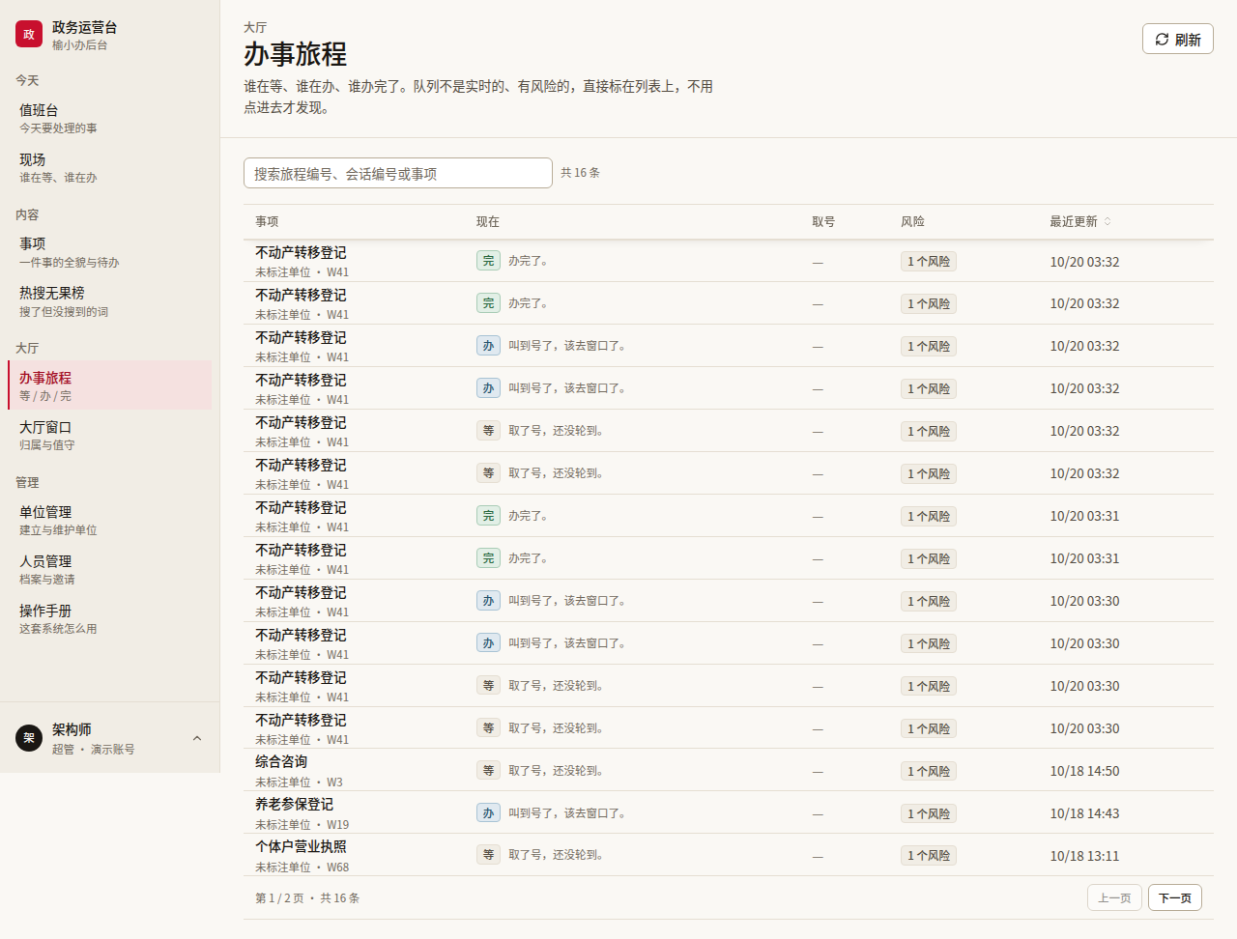This screenshot has height=939, width=1237.
Task: Open 单位管理 in the sidebar
Action: [109, 520]
